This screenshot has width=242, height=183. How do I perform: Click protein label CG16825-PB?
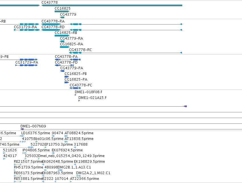click(76, 74)
